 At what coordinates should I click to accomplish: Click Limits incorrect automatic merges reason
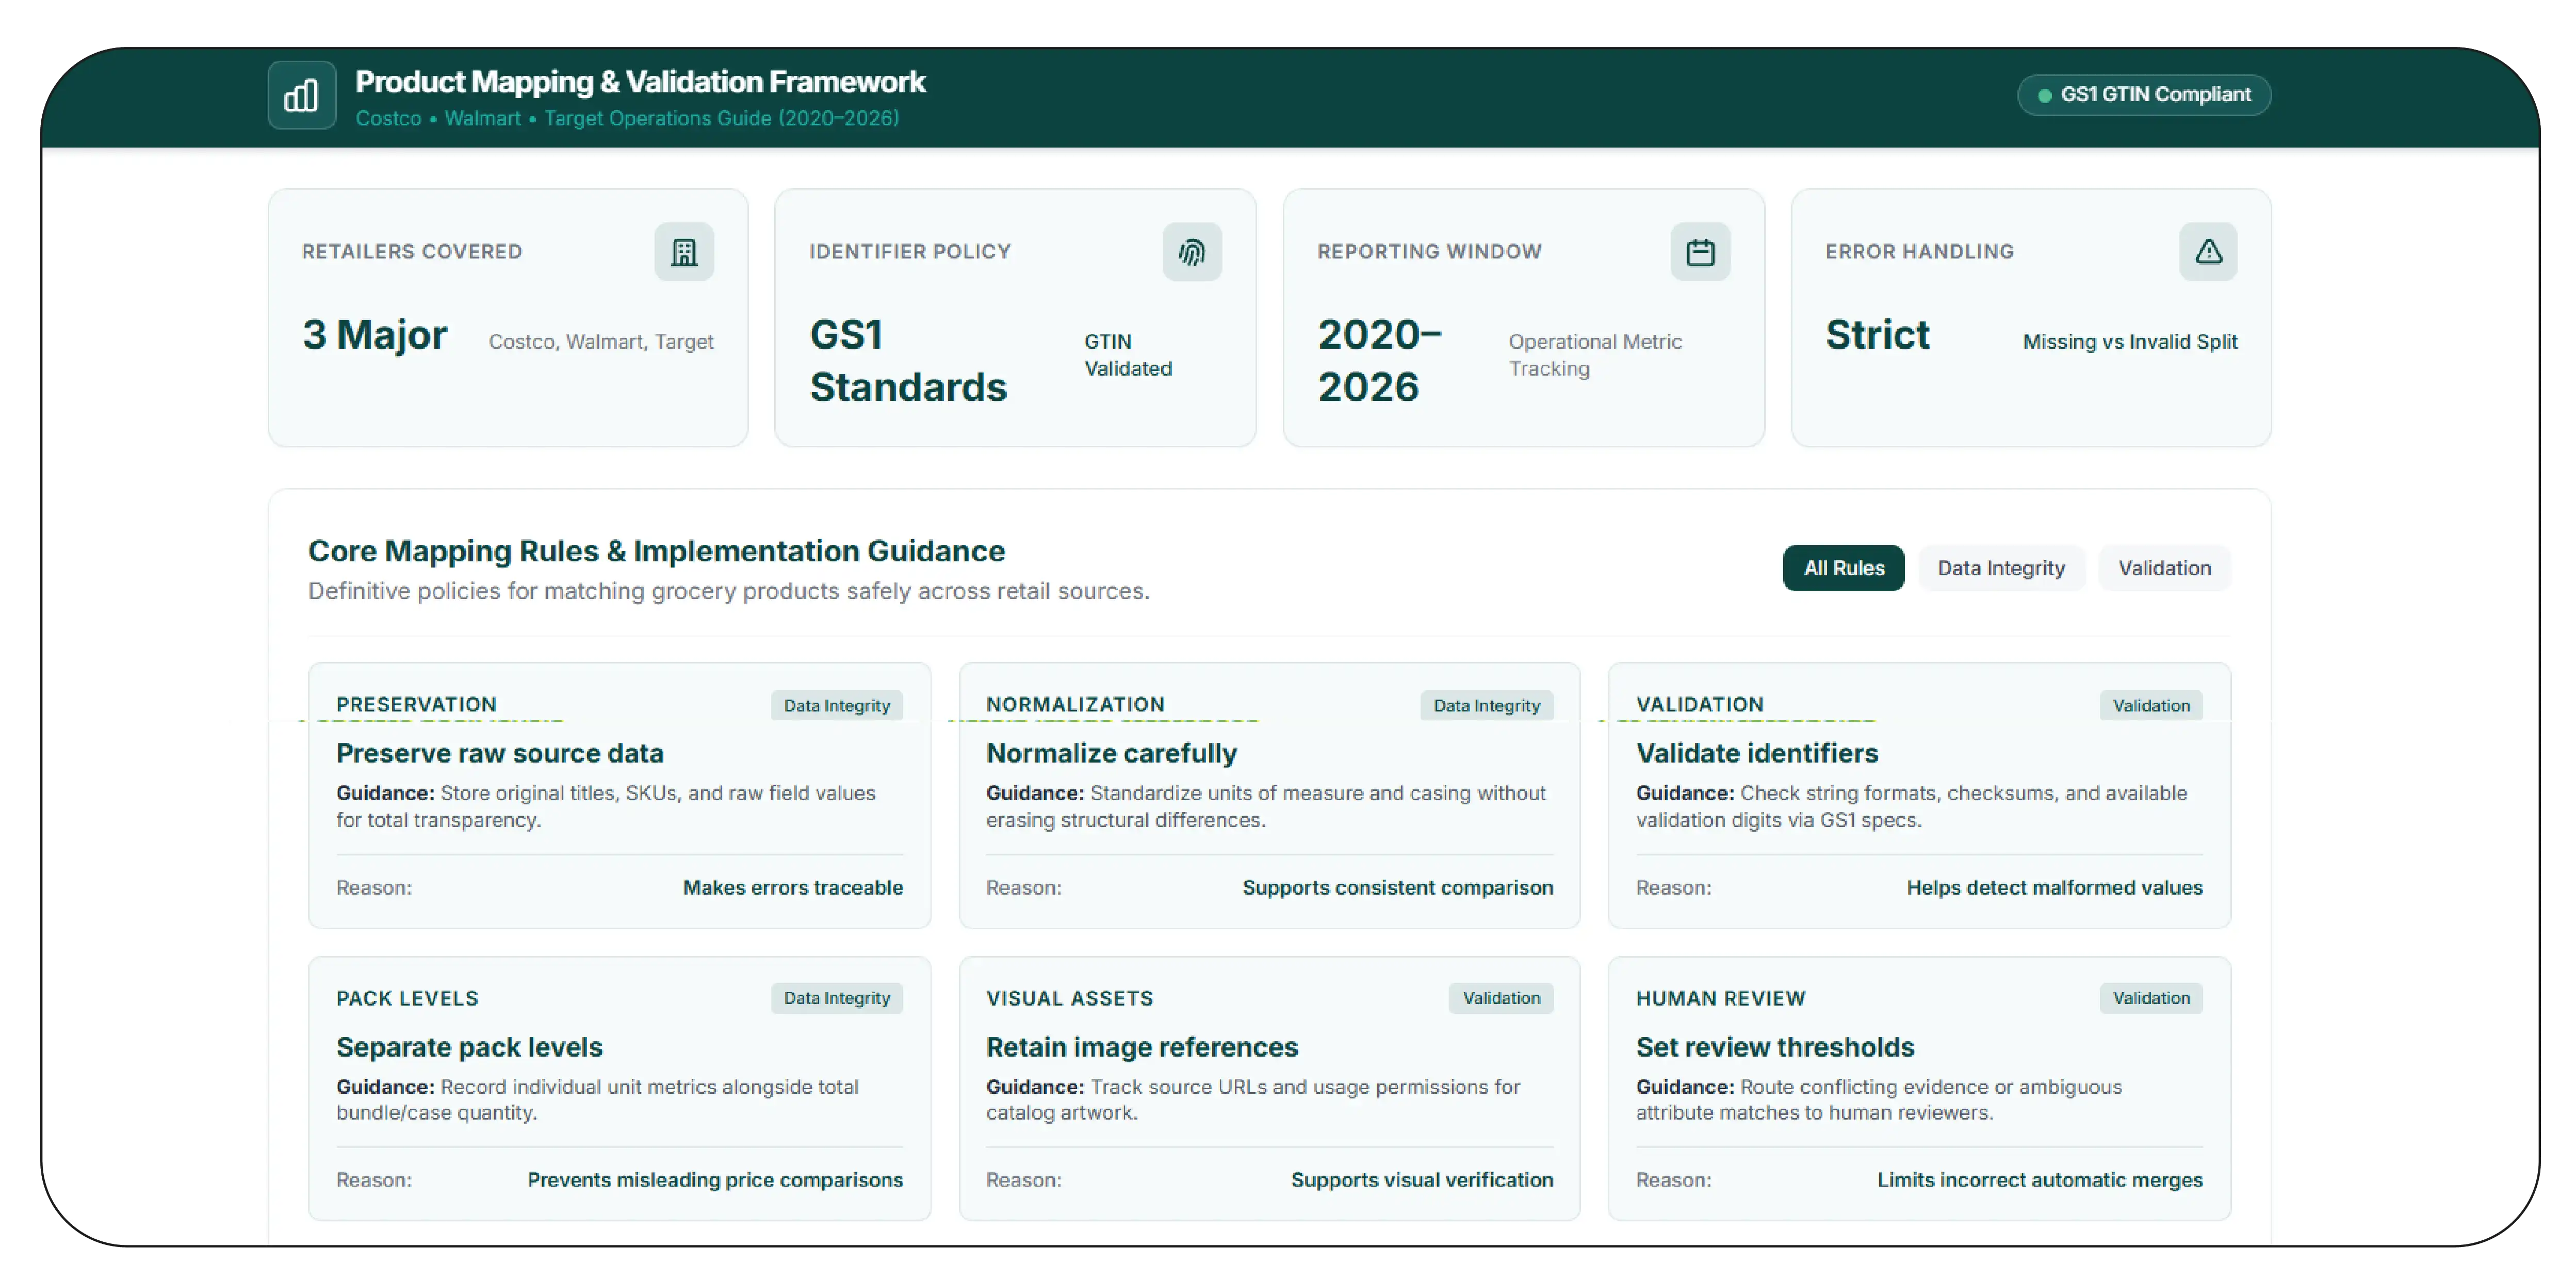[x=2039, y=1180]
